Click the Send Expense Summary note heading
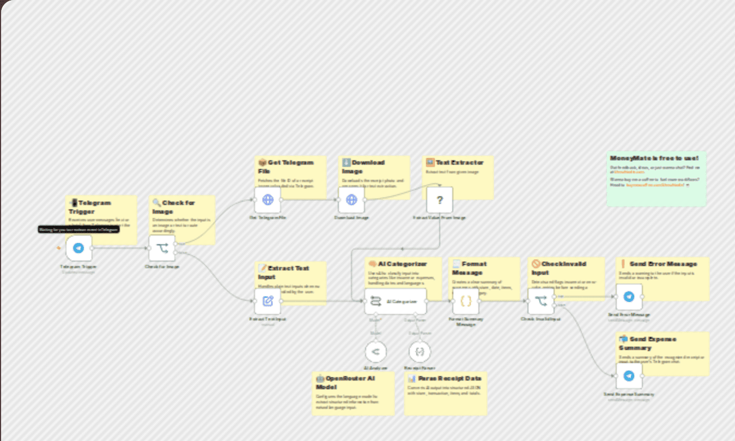The width and height of the screenshot is (735, 441). tap(648, 343)
